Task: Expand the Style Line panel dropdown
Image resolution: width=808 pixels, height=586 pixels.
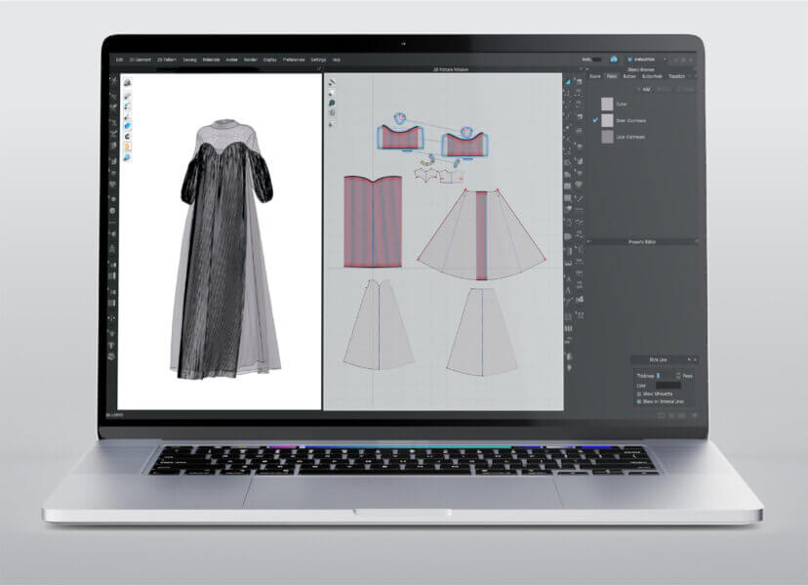Action: coord(690,359)
